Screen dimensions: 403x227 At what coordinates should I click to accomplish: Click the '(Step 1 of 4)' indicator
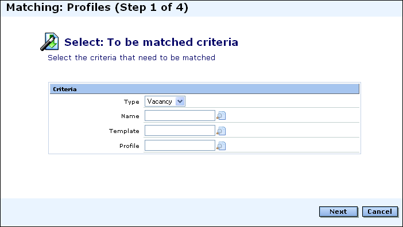(152, 7)
